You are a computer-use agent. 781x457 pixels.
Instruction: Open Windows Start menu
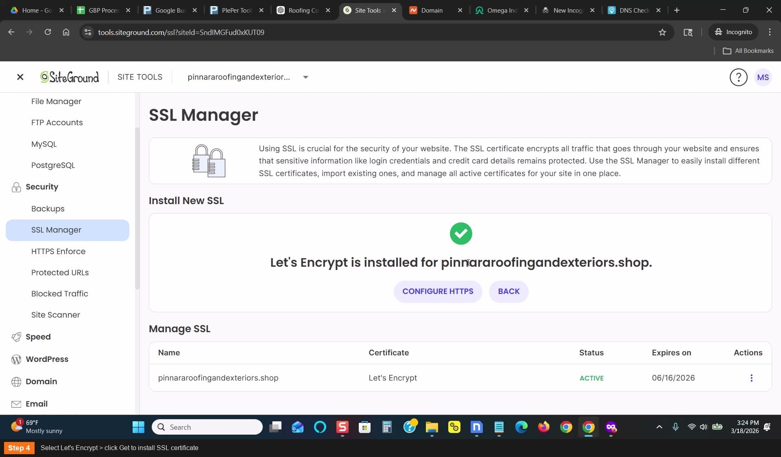[138, 427]
